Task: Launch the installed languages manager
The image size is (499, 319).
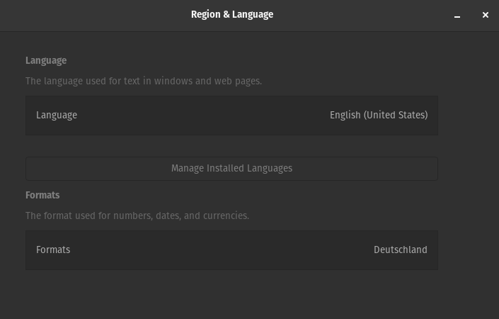Action: click(x=231, y=169)
